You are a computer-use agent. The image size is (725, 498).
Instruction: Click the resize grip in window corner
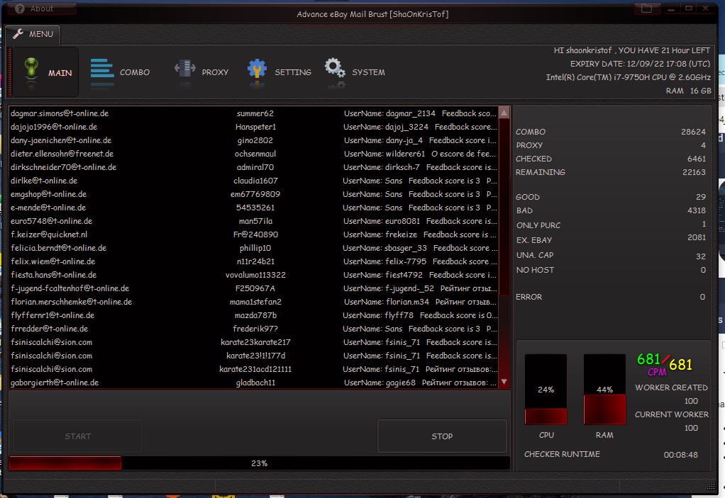click(x=711, y=485)
